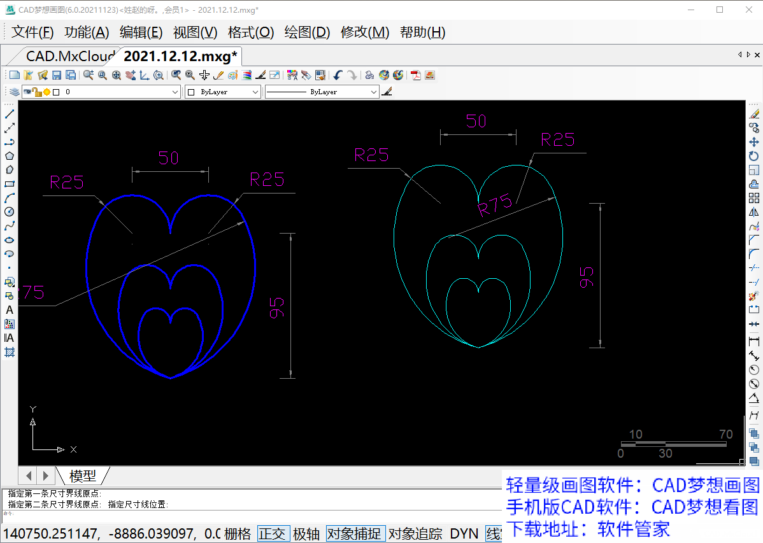763x543 pixels.
Task: Open 修改(M) menu
Action: [365, 32]
